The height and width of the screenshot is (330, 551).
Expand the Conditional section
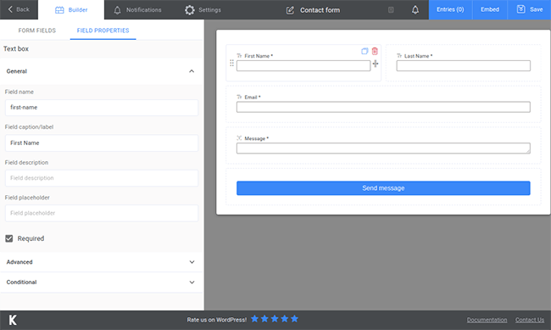[102, 282]
